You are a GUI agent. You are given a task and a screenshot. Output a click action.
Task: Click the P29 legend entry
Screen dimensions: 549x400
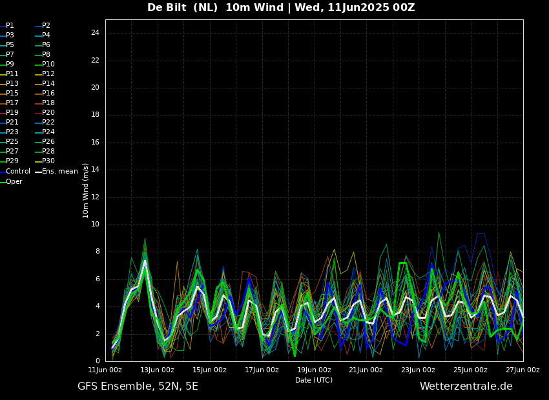[x=12, y=161]
